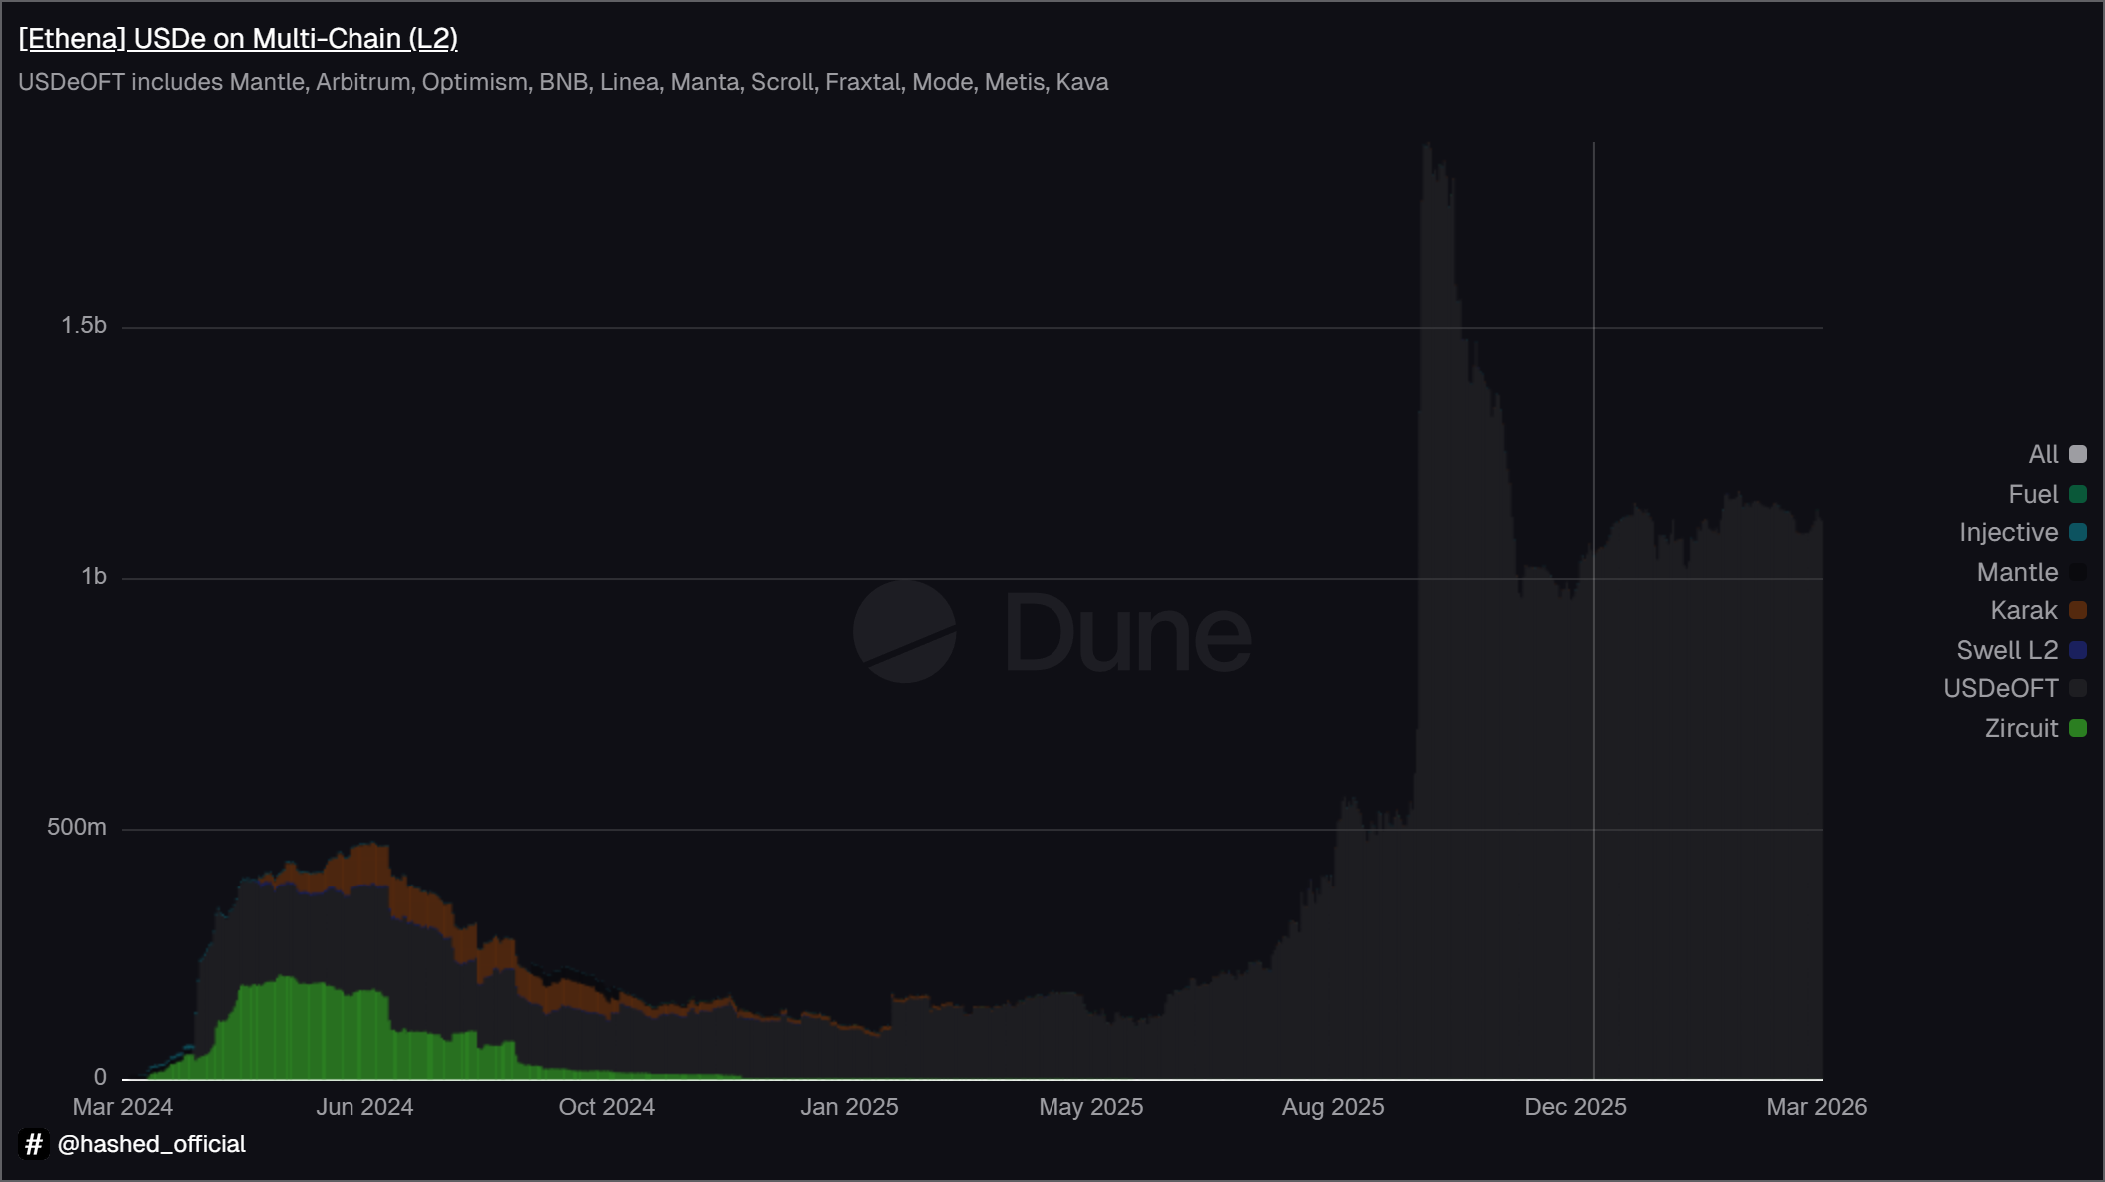Click the Mantle legend color square
The image size is (2105, 1182).
click(2078, 572)
